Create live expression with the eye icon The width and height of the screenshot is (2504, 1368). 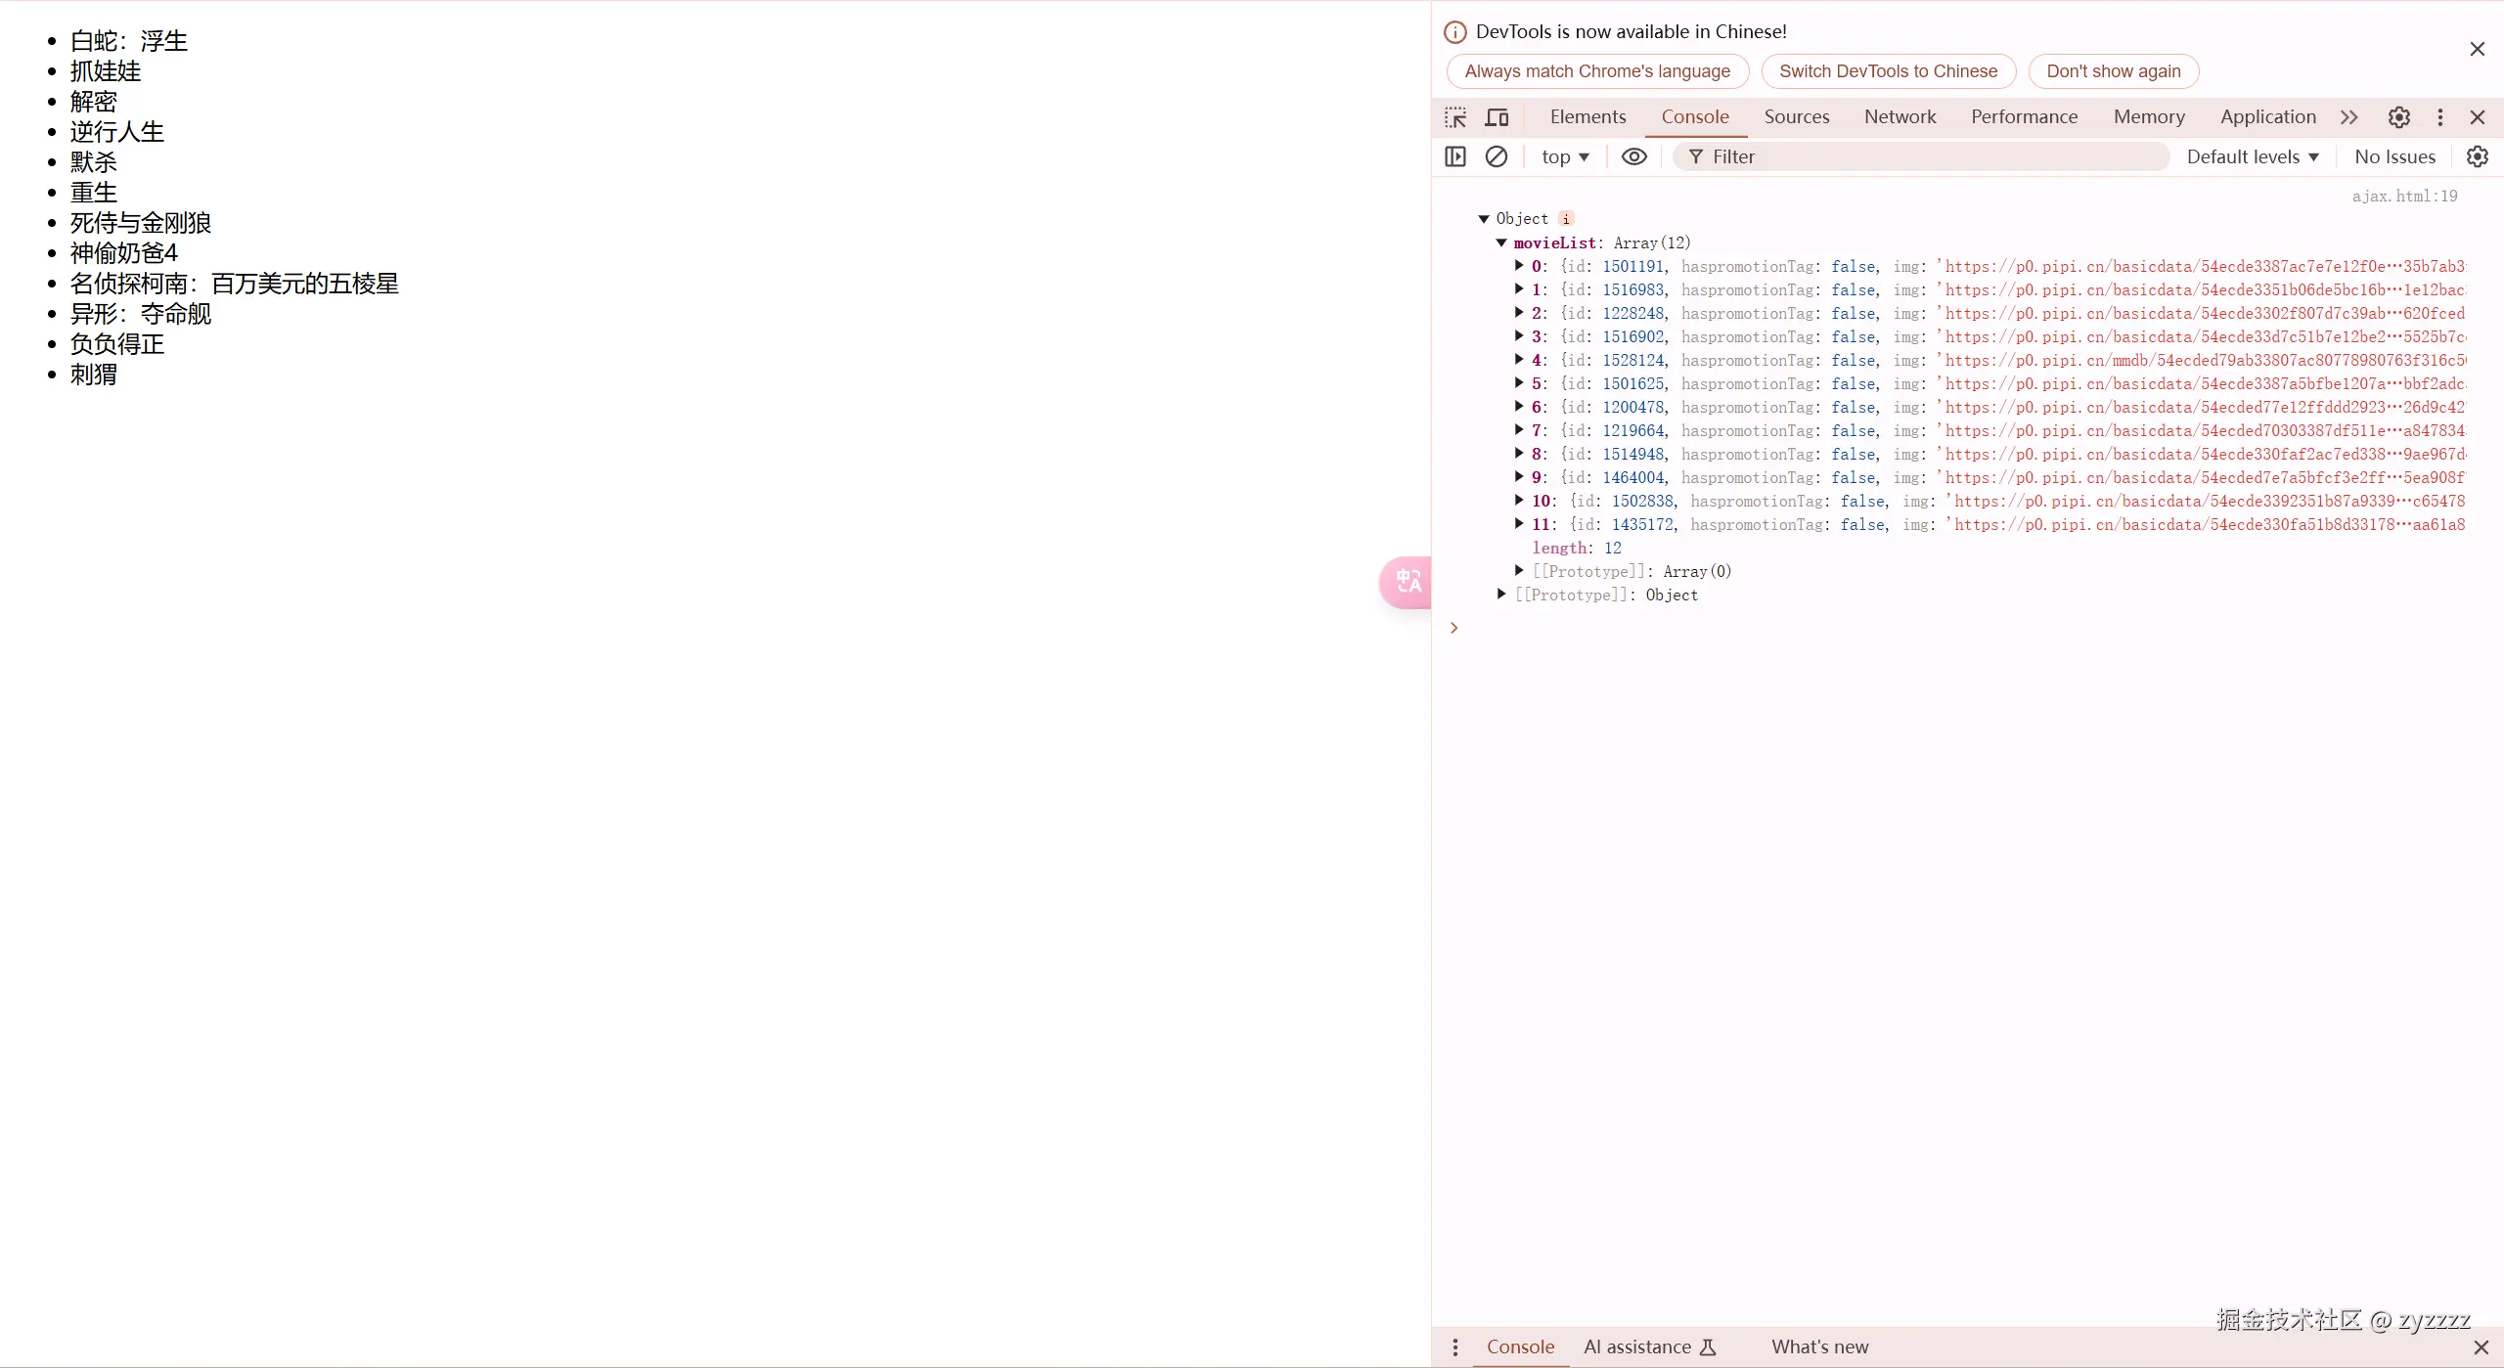tap(1633, 156)
